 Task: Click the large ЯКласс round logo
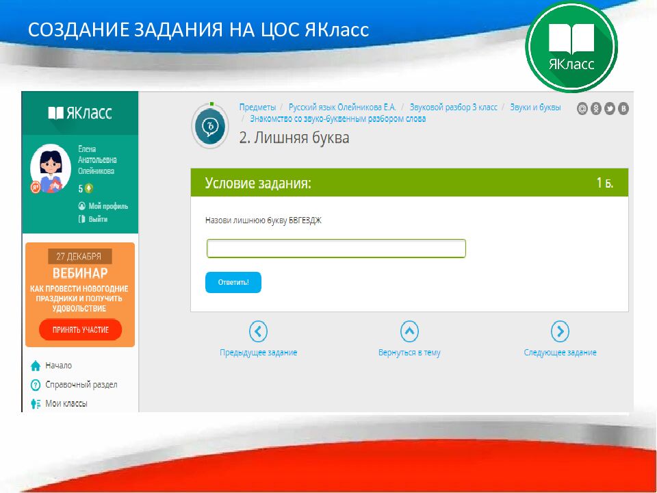click(x=571, y=47)
